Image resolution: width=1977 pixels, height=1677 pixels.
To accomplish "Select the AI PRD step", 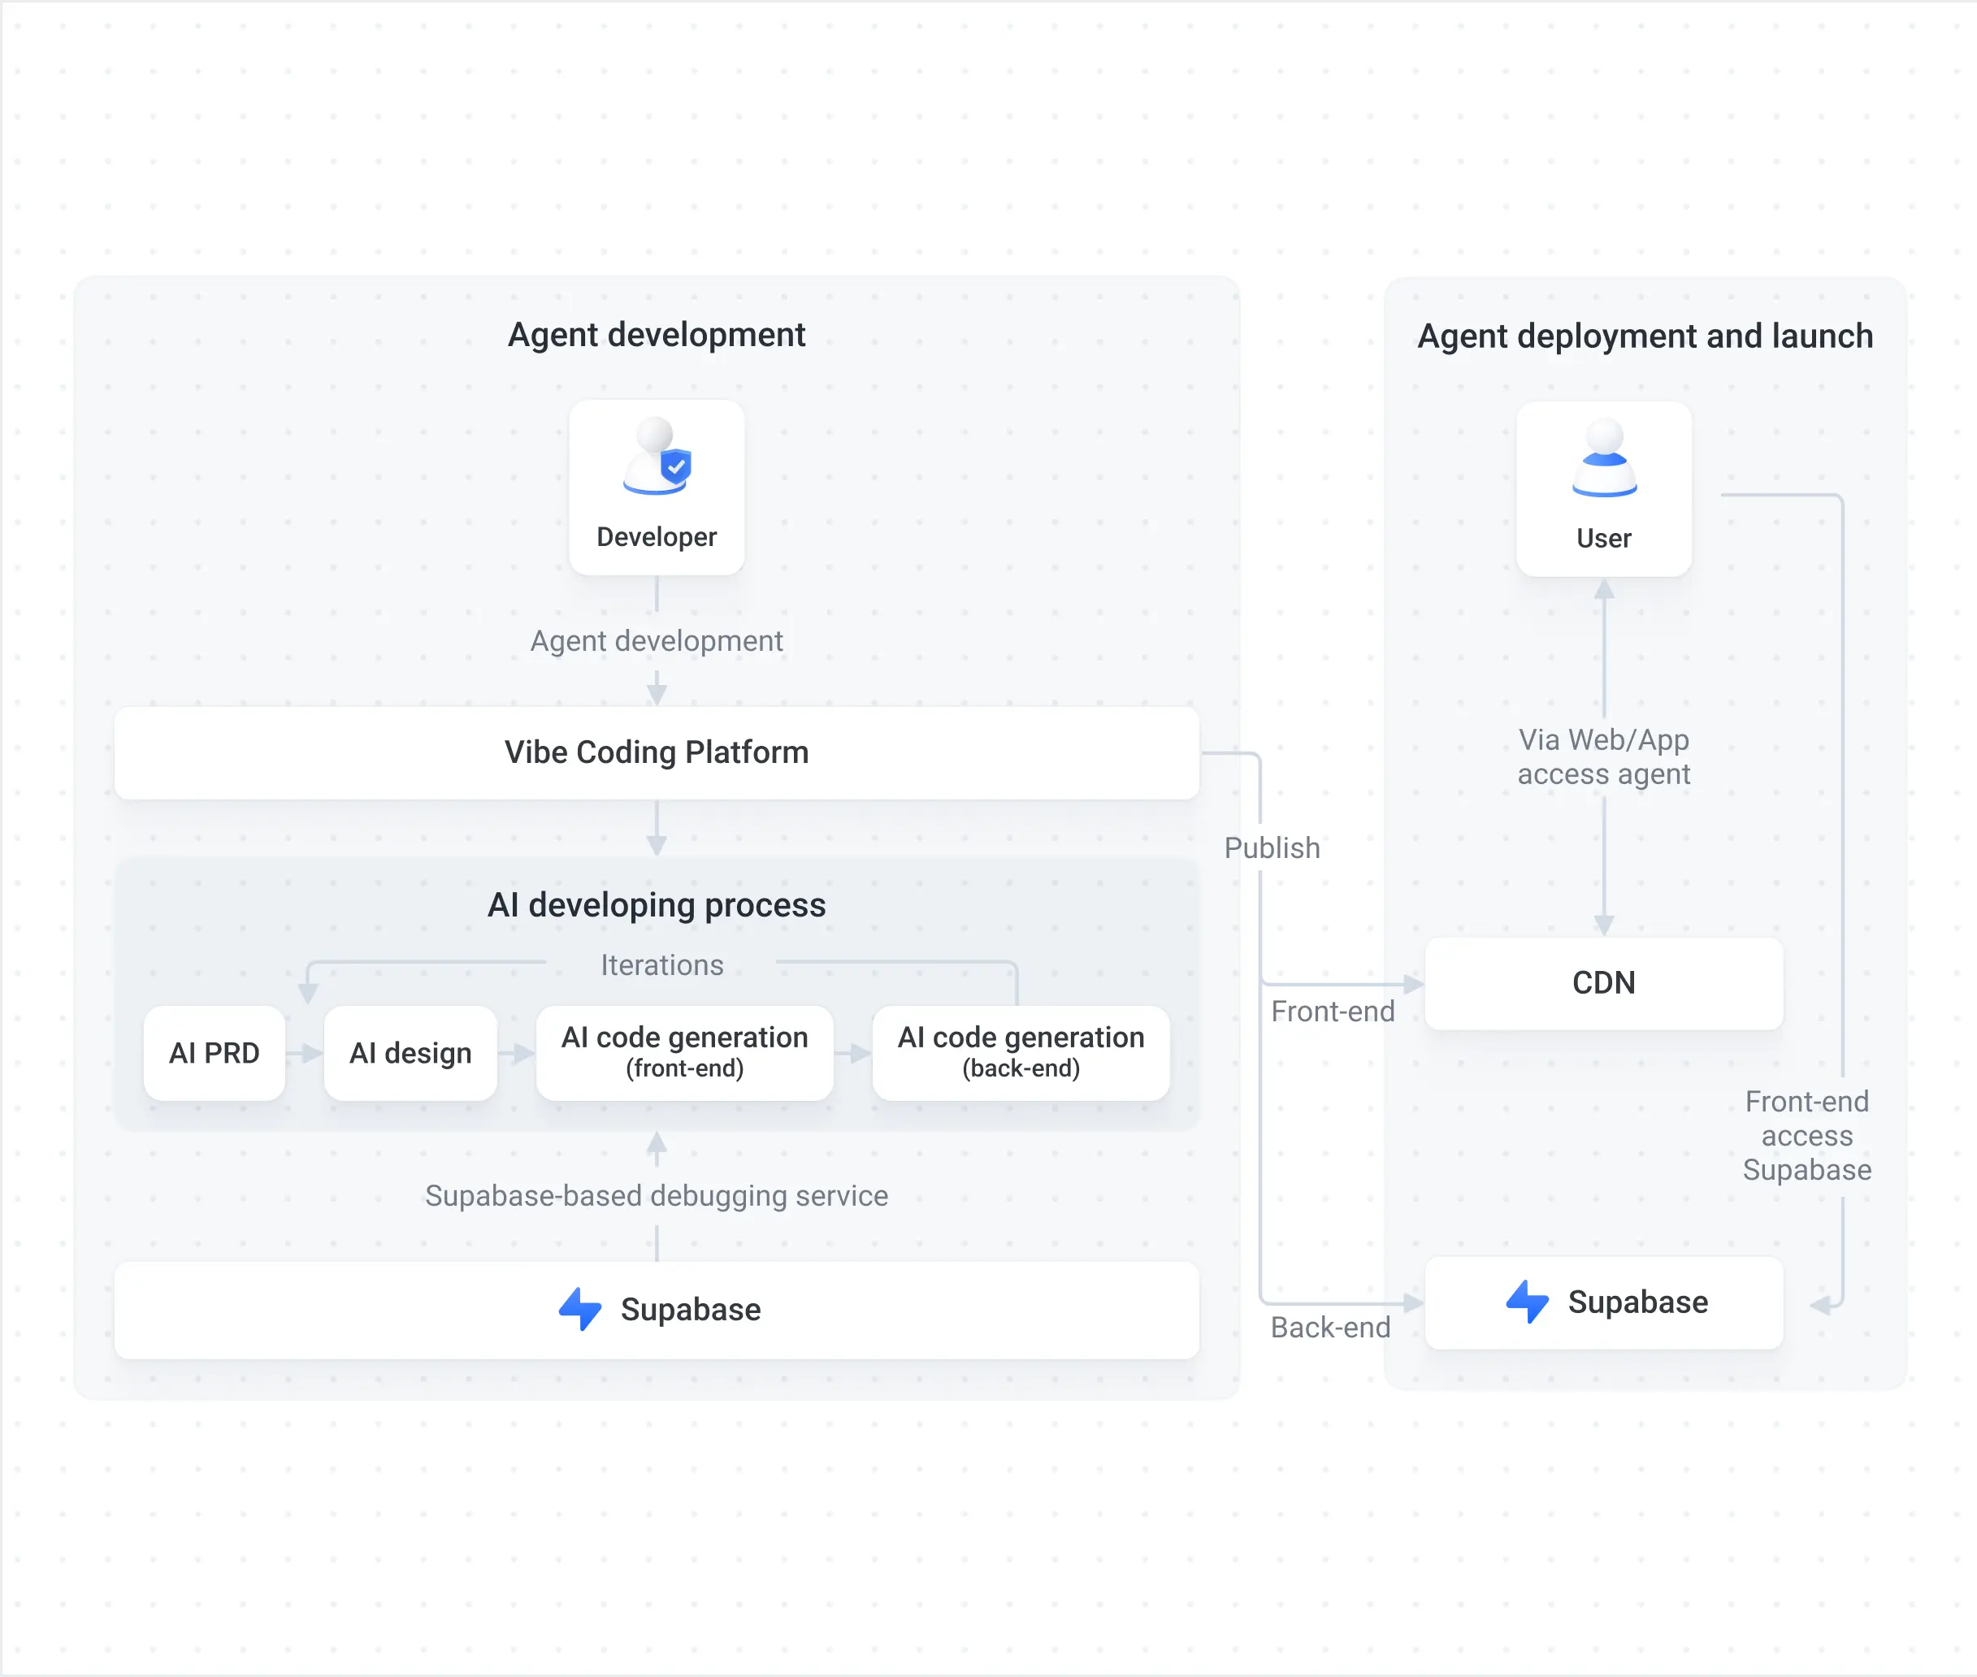I will 214,1053.
